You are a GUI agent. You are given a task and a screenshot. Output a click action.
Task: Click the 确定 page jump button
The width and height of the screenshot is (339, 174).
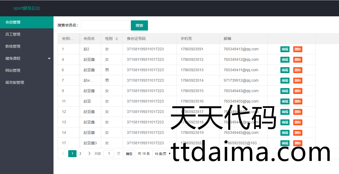click(129, 154)
